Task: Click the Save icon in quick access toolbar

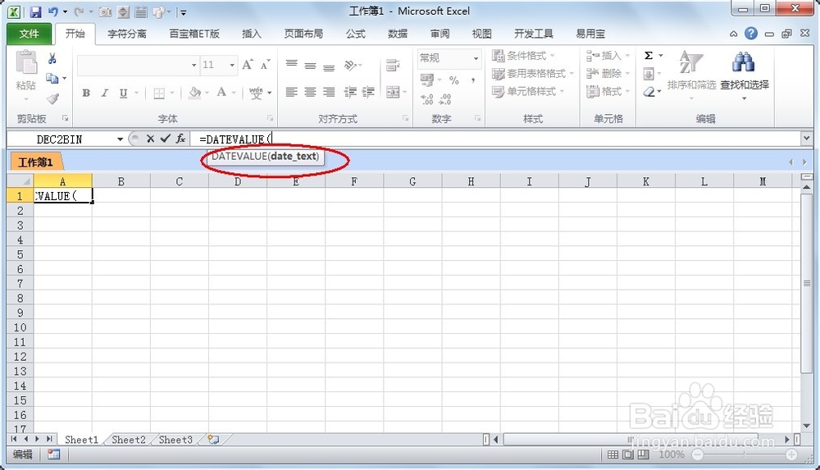Action: click(35, 11)
